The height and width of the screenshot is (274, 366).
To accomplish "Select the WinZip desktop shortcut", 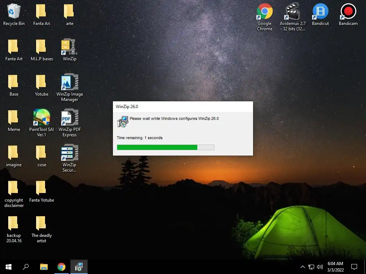I will point(69,50).
